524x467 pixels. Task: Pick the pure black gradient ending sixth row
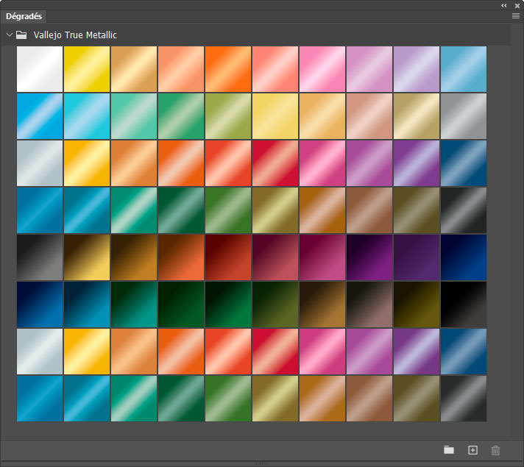[464, 304]
